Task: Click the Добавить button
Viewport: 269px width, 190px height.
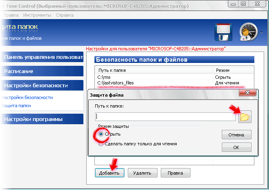Action: click(x=109, y=173)
